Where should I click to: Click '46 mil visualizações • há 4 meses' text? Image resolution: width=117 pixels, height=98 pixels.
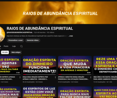[x=33, y=82]
